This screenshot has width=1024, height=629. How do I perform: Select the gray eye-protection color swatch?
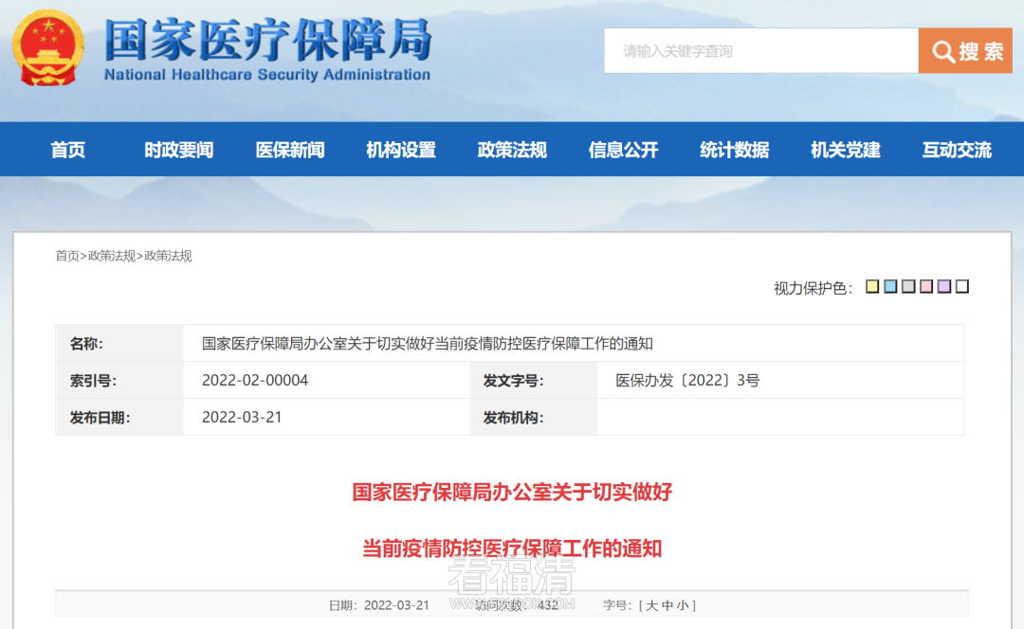908,286
